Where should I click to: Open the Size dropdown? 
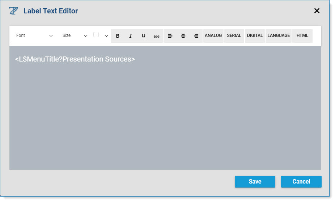coord(75,35)
